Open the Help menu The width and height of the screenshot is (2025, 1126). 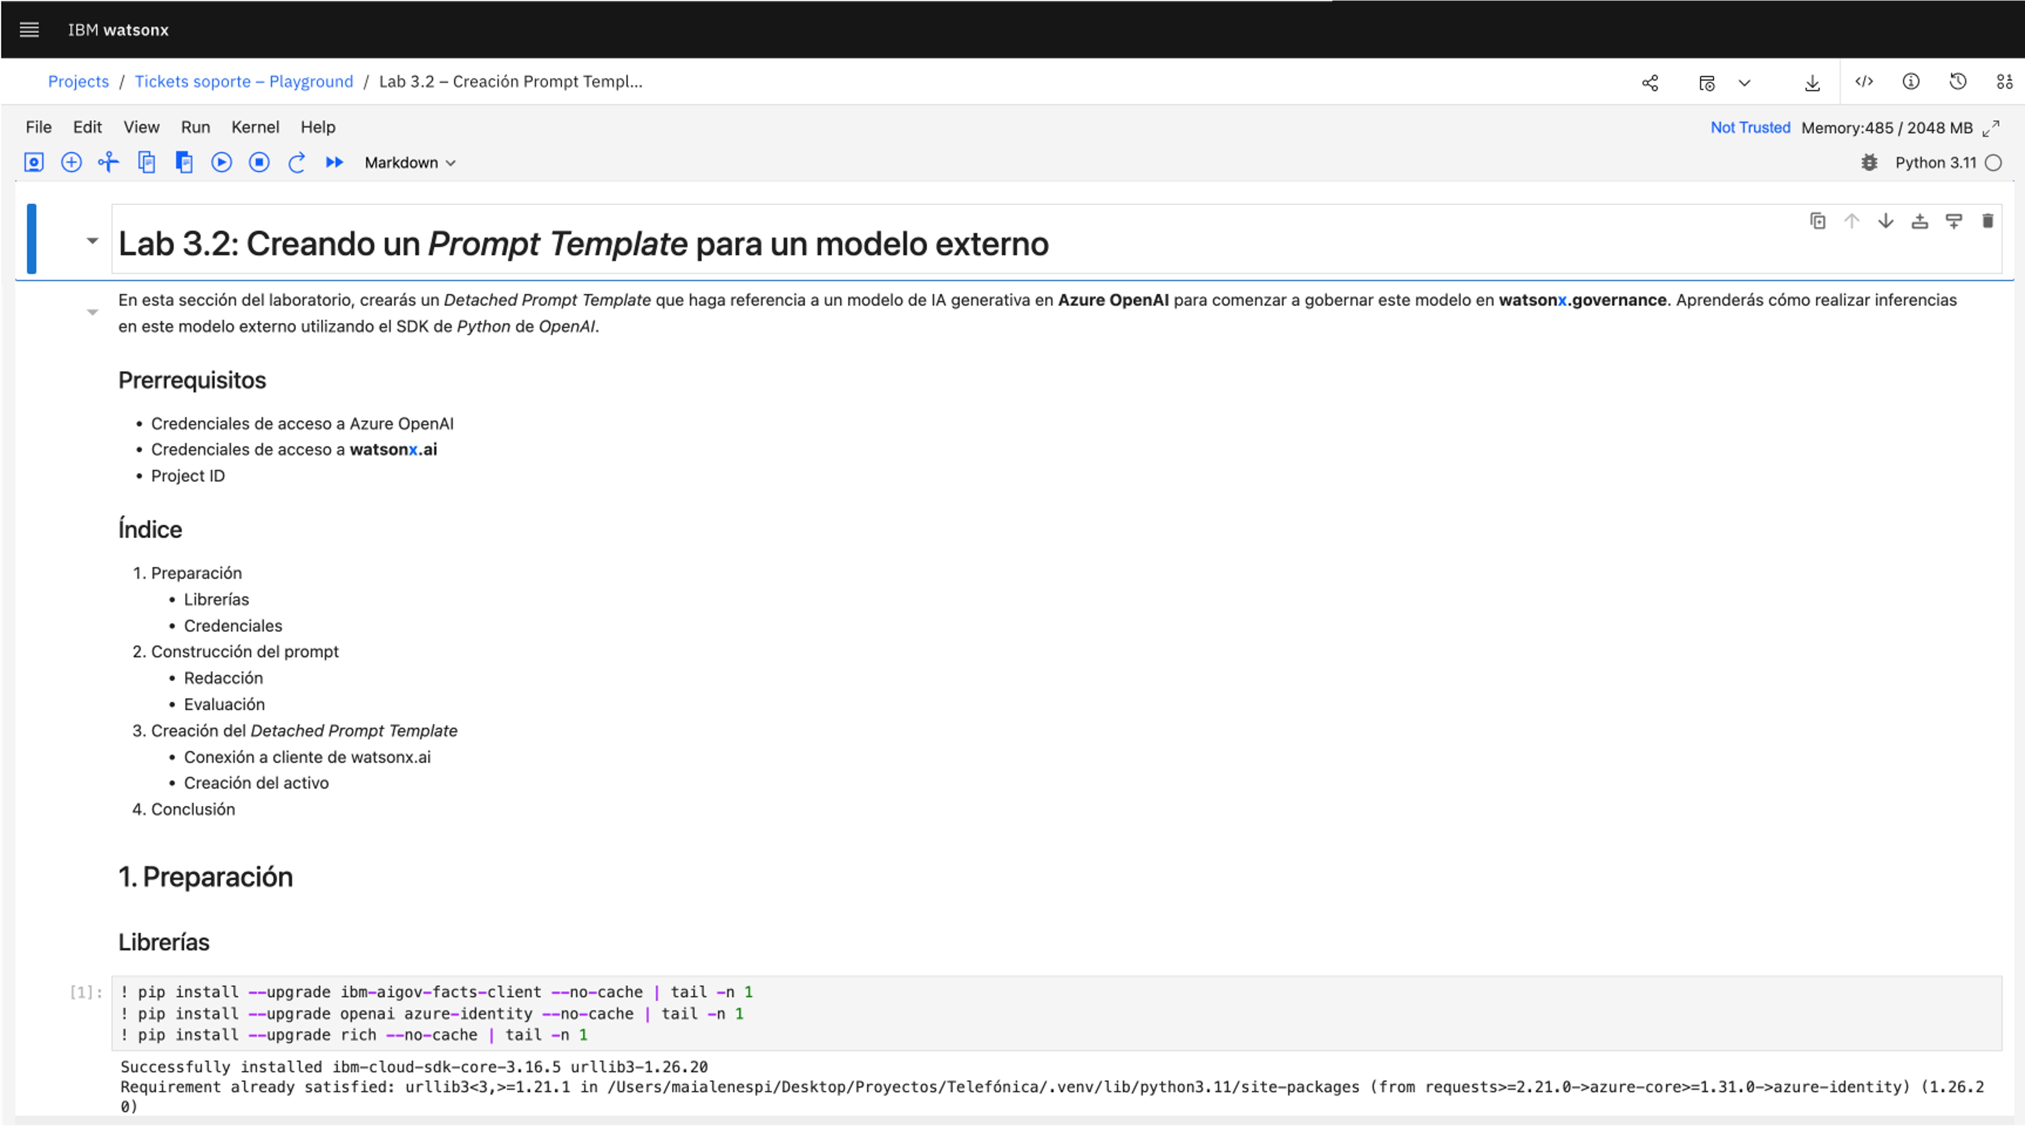click(318, 127)
